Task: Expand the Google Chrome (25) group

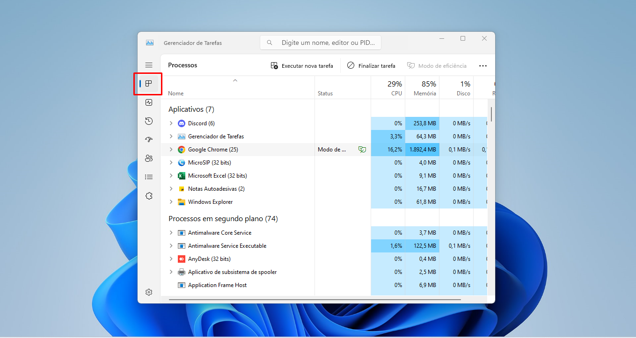Action: tap(171, 150)
